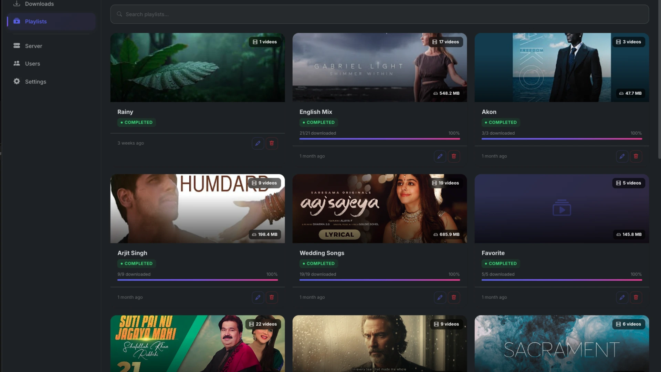
Task: Click the 145.8 MB size badge
Action: pos(629,235)
